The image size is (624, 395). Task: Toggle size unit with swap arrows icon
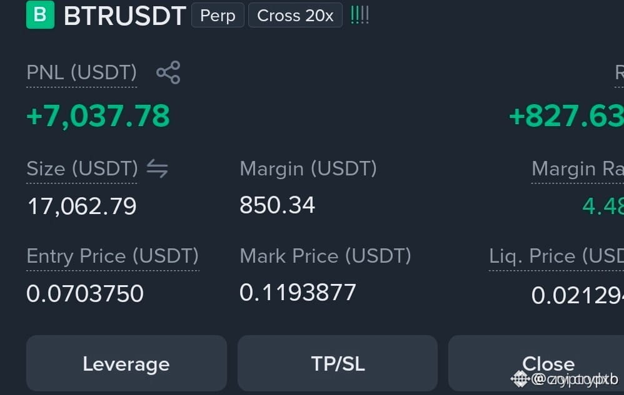(157, 168)
